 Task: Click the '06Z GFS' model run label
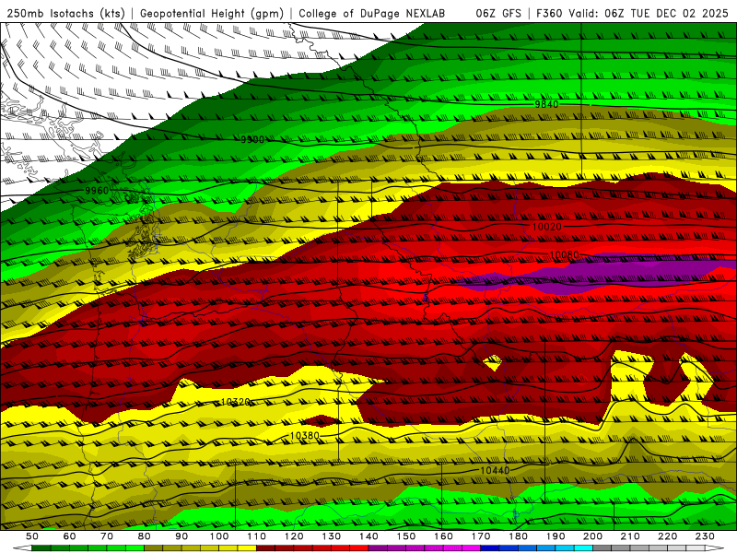point(498,14)
